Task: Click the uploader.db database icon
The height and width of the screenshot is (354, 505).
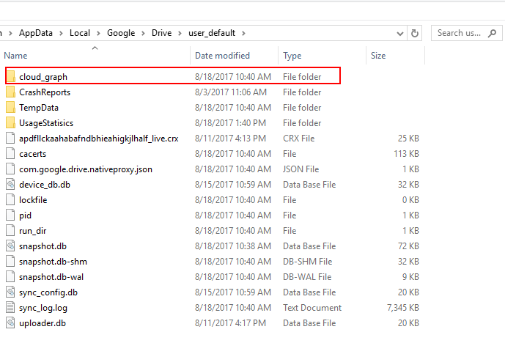Action: [x=11, y=323]
